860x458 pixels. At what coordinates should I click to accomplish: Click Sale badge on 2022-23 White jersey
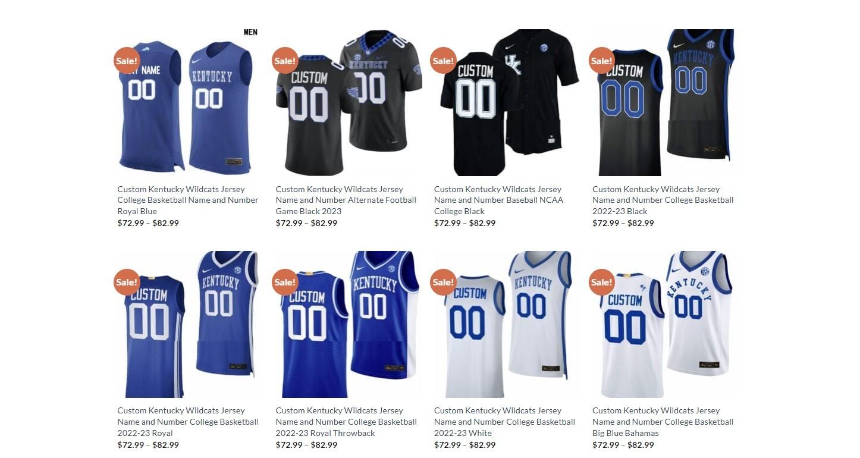[443, 282]
